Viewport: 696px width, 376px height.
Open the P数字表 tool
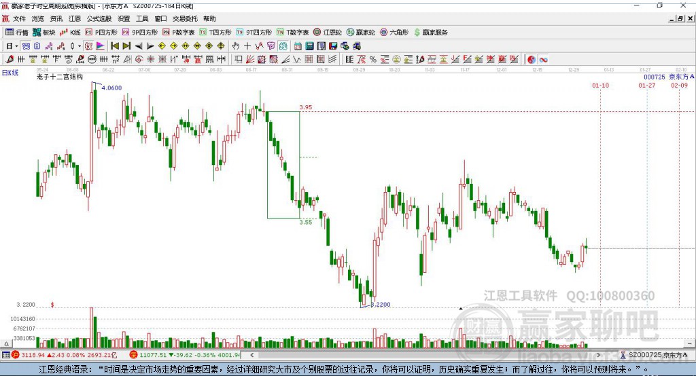[x=179, y=33]
